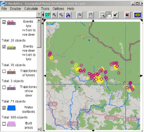Click 'Total: 39 objects' text
Screen dimensions: 144x132
coord(14,65)
